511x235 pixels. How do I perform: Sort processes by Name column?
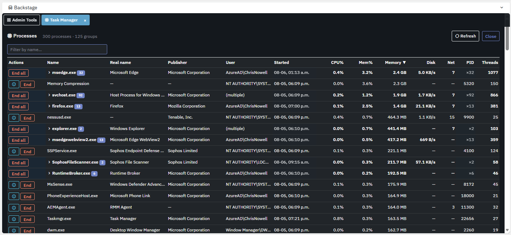[53, 62]
